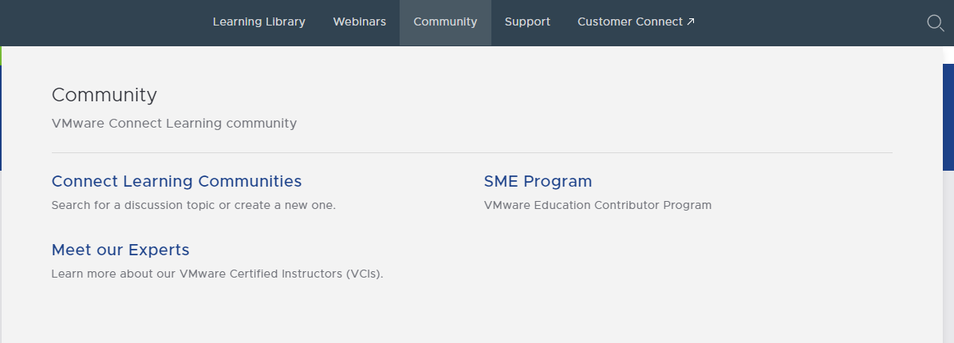Viewport: 954px width, 343px height.
Task: Open the Webinars menu item
Action: [x=359, y=22]
